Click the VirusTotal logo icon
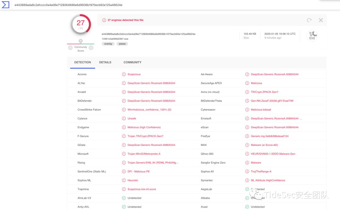Image resolution: width=340 pixels, height=210 pixels. tap(5, 5)
